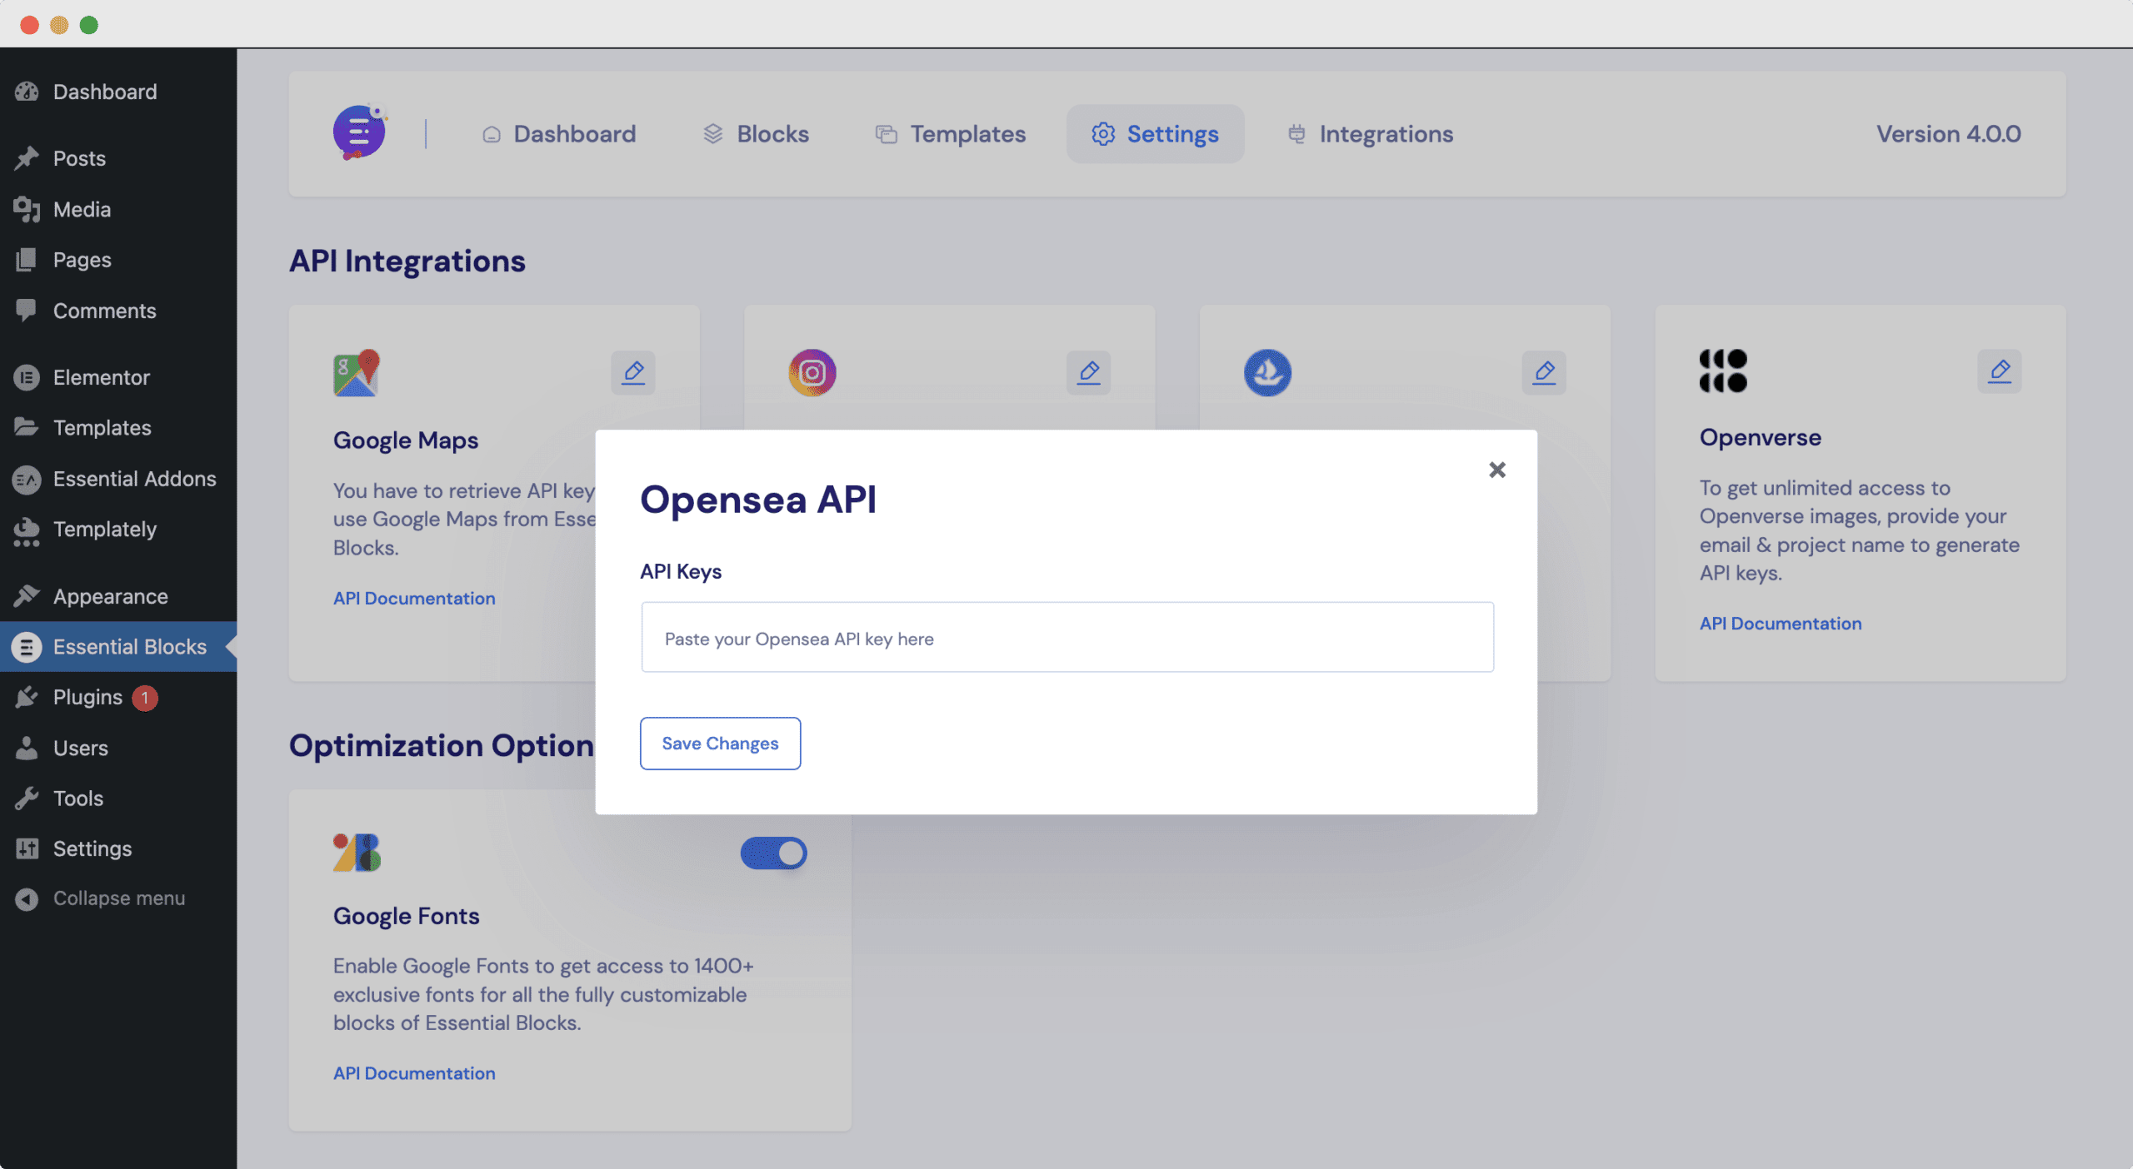This screenshot has width=2133, height=1169.
Task: Edit the Google Maps API integration
Action: (x=633, y=372)
